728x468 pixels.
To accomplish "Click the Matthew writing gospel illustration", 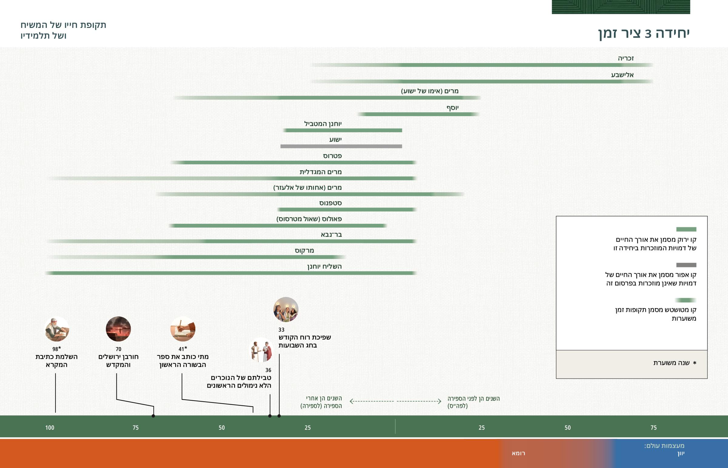I will pyautogui.click(x=183, y=329).
